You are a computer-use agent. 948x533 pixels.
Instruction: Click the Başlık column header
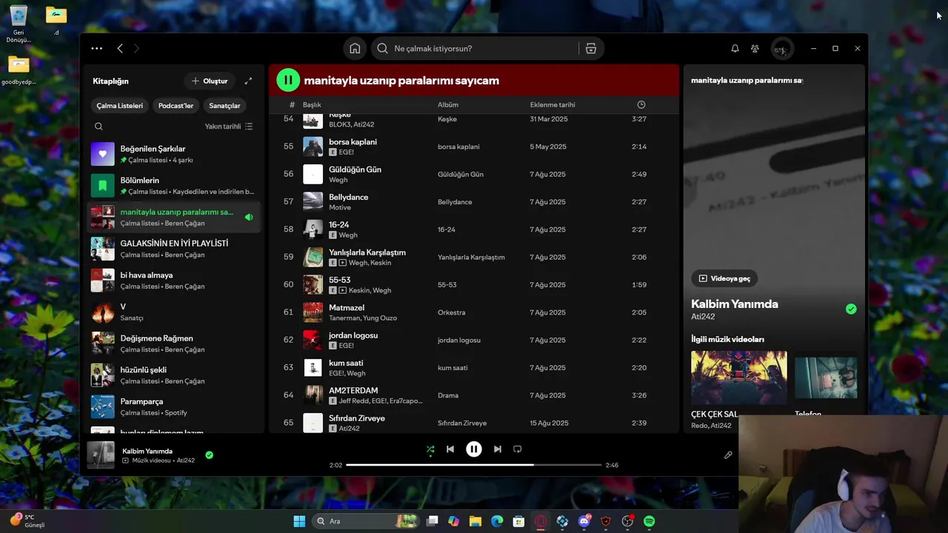pos(312,105)
